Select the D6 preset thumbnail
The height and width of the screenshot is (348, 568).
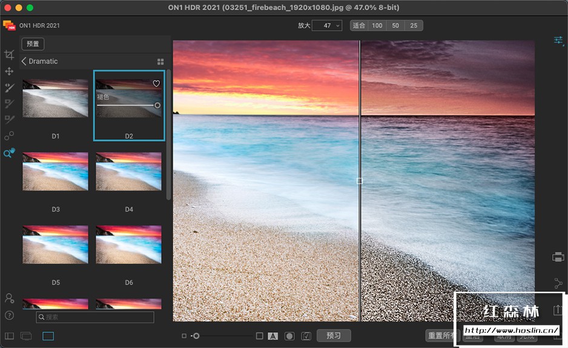129,245
